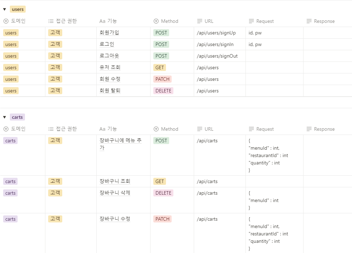Click the empty Response cell in 장바구니 조회 row
This screenshot has height=253, width=352.
coord(327,181)
